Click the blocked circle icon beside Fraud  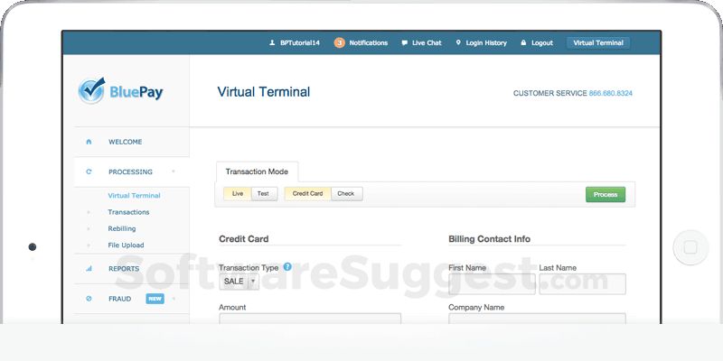point(89,299)
